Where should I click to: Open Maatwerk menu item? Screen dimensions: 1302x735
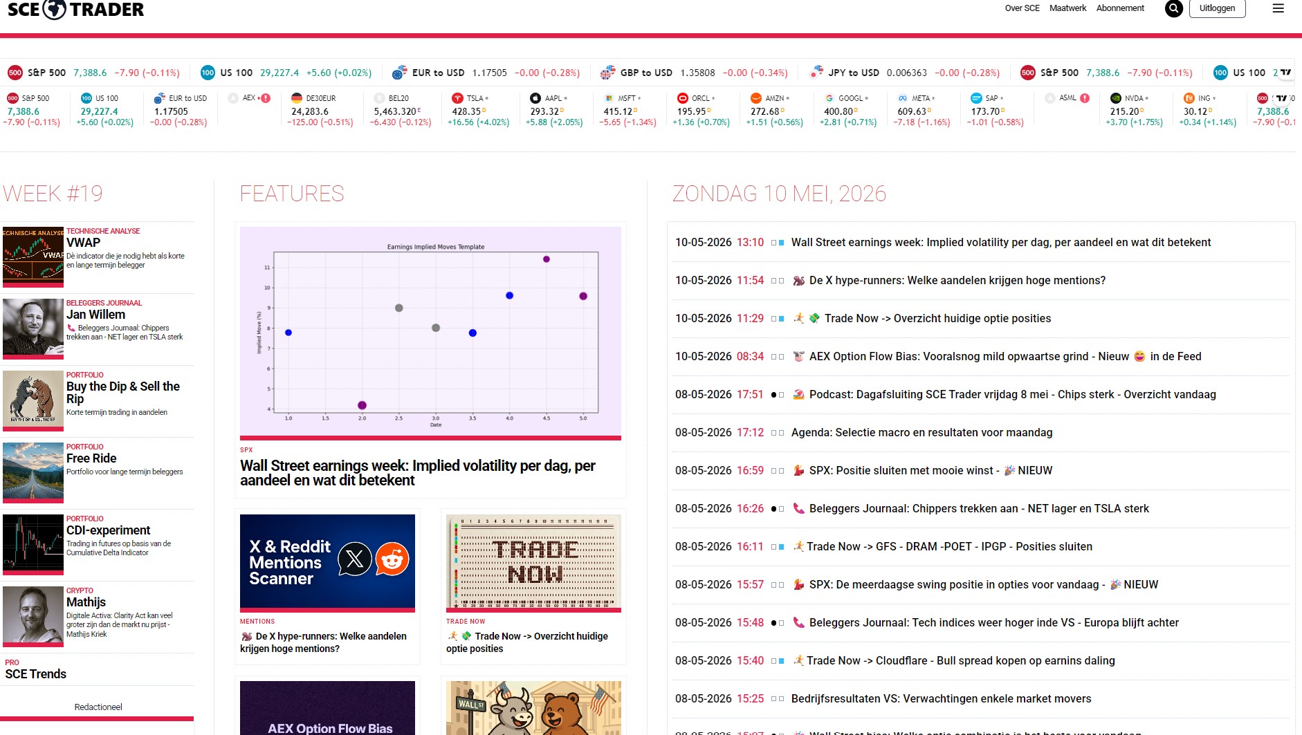tap(1068, 8)
